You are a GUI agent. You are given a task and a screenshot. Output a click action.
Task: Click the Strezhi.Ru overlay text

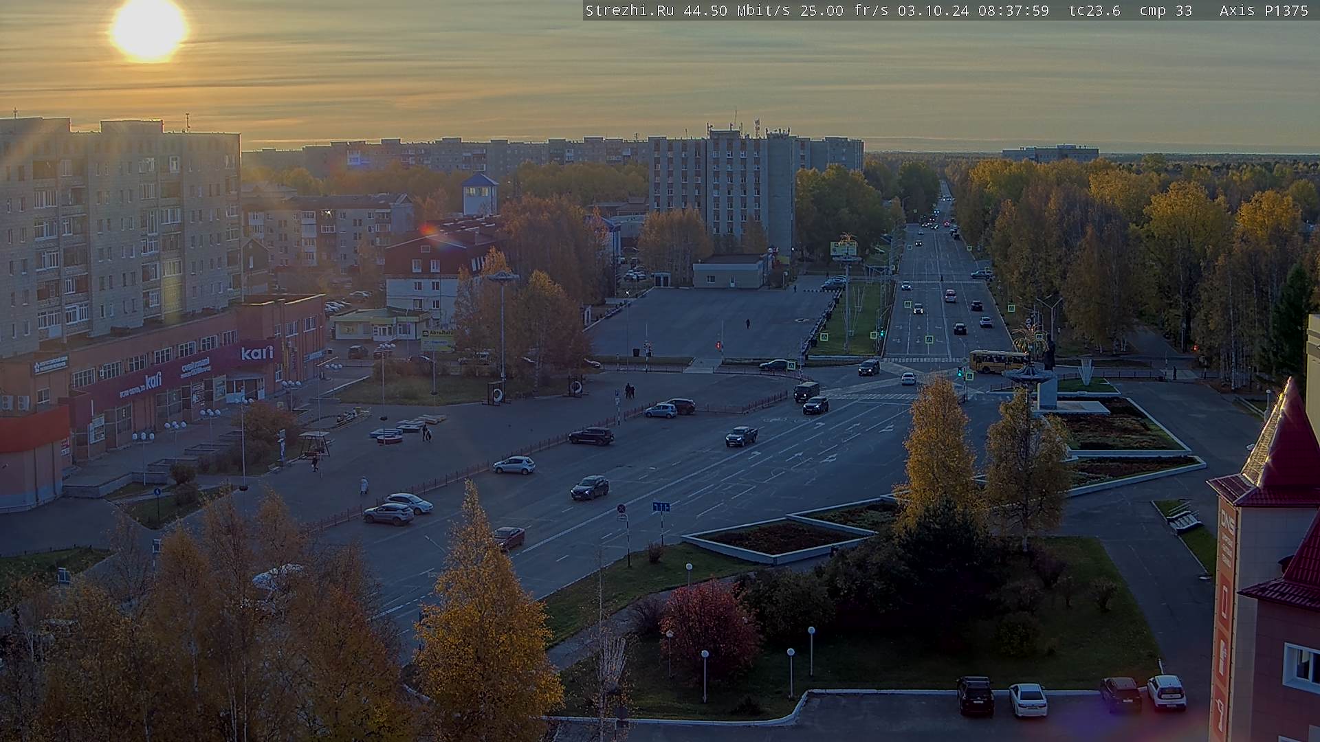[x=629, y=10]
